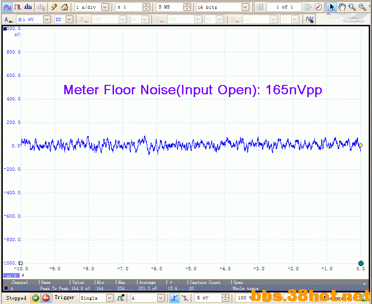This screenshot has height=304, width=372.
Task: Click the 'Value' column header
Action: [x=78, y=282]
